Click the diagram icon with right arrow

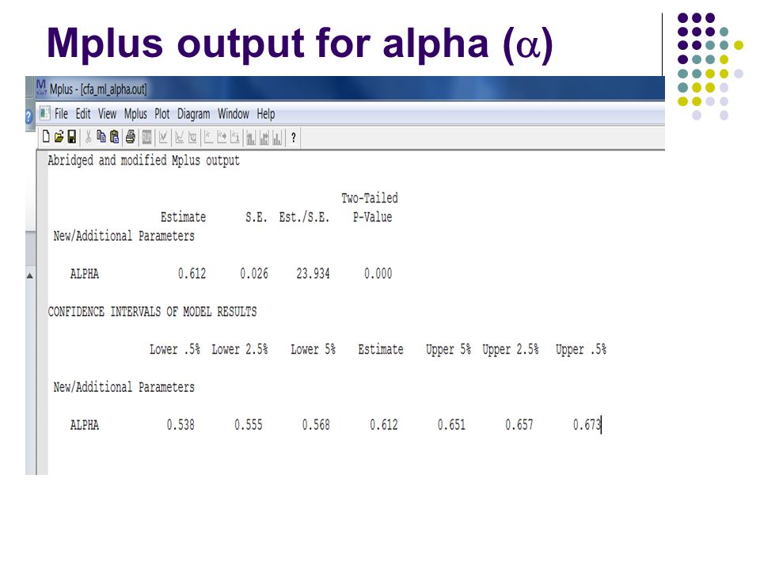click(222, 138)
